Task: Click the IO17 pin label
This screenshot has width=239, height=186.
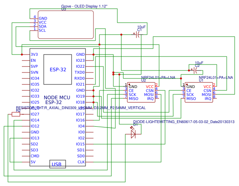Action: click(80, 114)
